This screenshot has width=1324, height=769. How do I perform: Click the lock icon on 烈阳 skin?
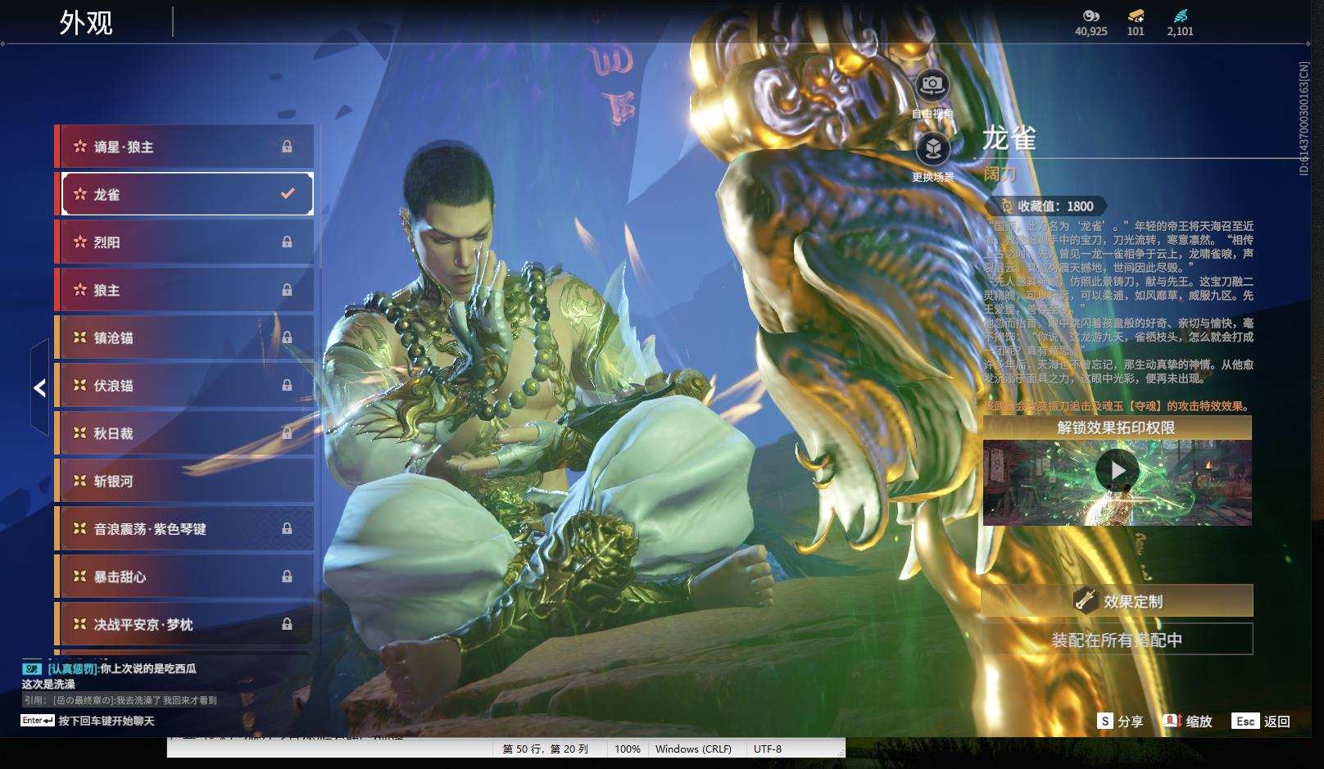click(287, 242)
